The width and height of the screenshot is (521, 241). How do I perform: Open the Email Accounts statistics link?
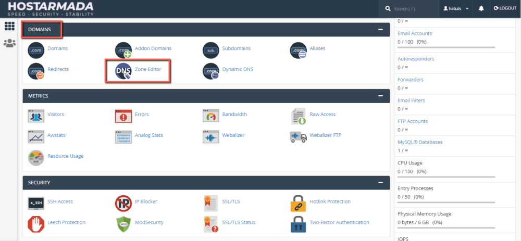(415, 33)
